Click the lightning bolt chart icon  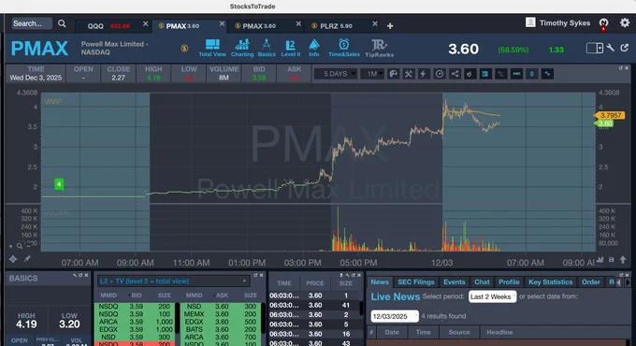(x=424, y=74)
